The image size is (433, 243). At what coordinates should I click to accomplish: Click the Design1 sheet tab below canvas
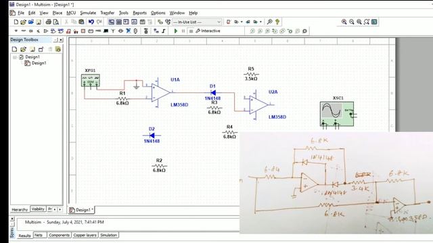pyautogui.click(x=81, y=210)
